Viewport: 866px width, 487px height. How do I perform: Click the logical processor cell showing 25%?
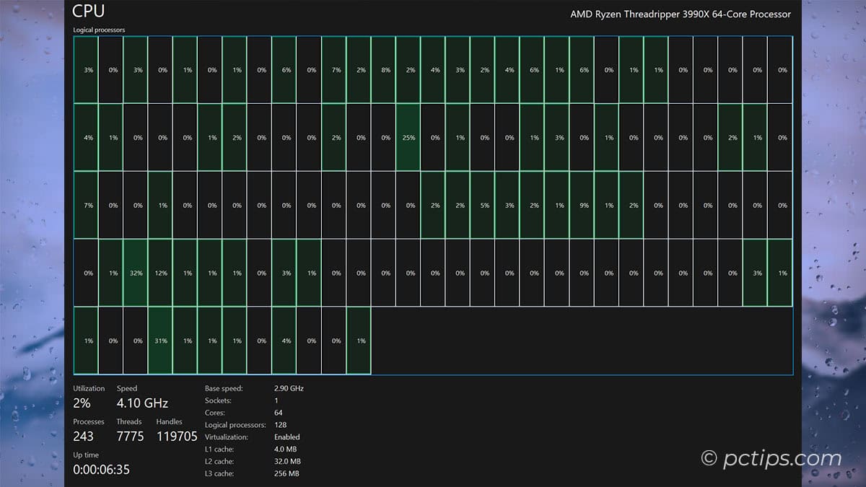click(408, 138)
